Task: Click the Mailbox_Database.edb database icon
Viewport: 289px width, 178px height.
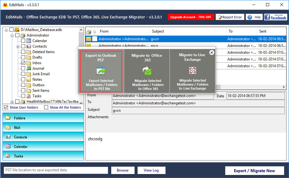Action: pyautogui.click(x=17, y=29)
